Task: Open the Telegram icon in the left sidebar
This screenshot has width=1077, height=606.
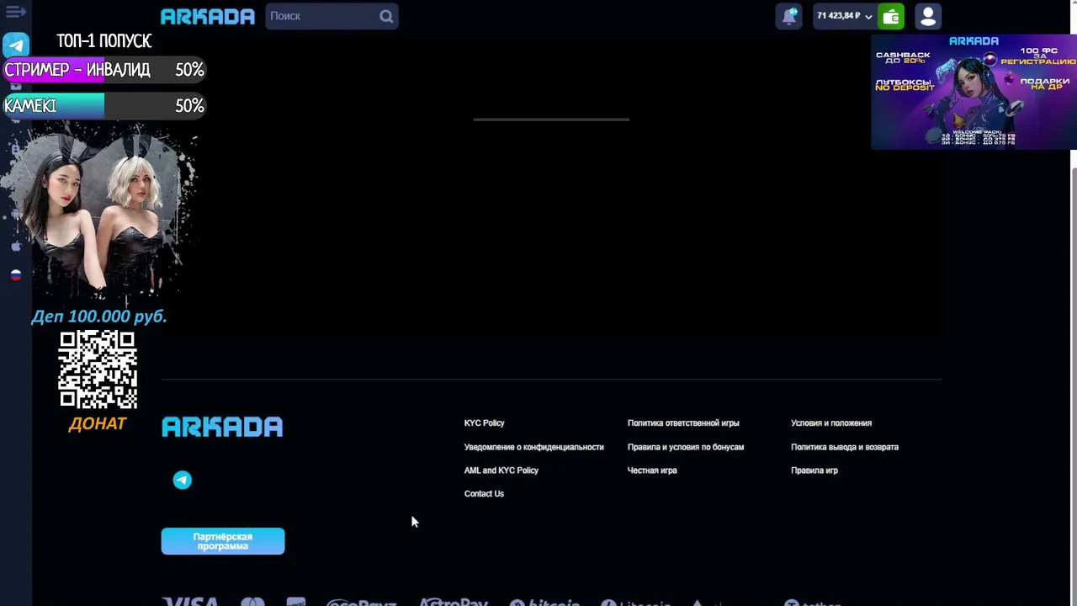Action: pyautogui.click(x=16, y=45)
